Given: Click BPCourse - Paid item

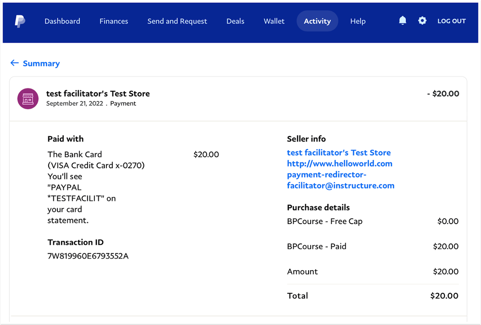Looking at the screenshot, I should tap(317, 246).
